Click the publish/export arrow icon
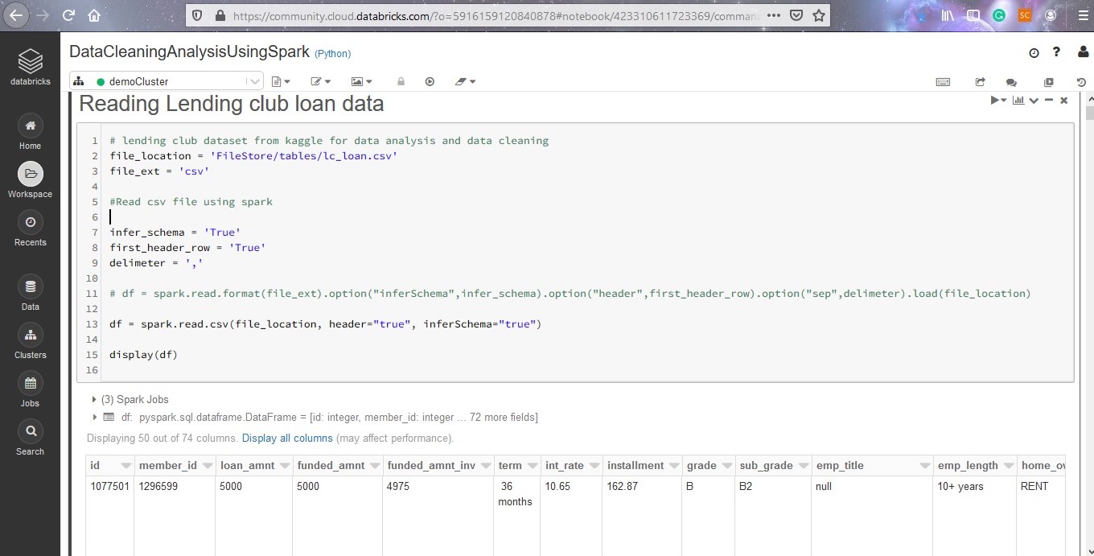The width and height of the screenshot is (1094, 556). [980, 82]
